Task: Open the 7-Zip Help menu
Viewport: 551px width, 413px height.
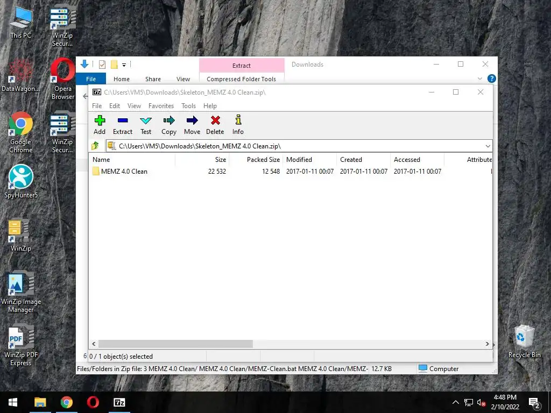Action: (210, 106)
